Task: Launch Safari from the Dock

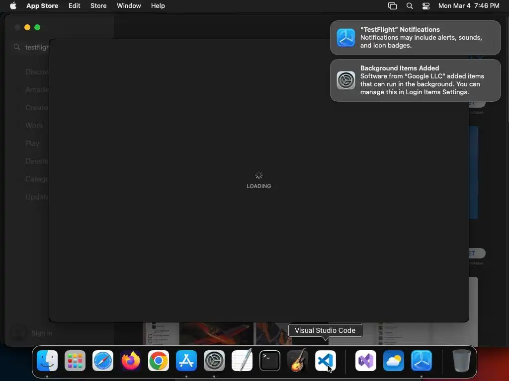Action: click(103, 361)
